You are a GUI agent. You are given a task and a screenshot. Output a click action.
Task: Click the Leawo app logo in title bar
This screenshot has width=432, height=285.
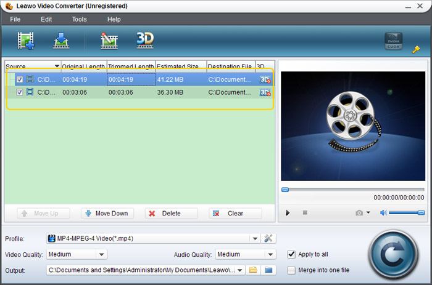9,6
